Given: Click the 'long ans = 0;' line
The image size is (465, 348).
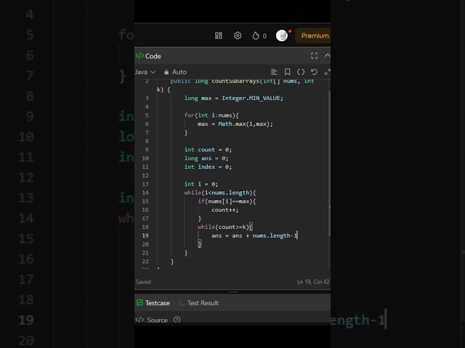Looking at the screenshot, I should 206,158.
